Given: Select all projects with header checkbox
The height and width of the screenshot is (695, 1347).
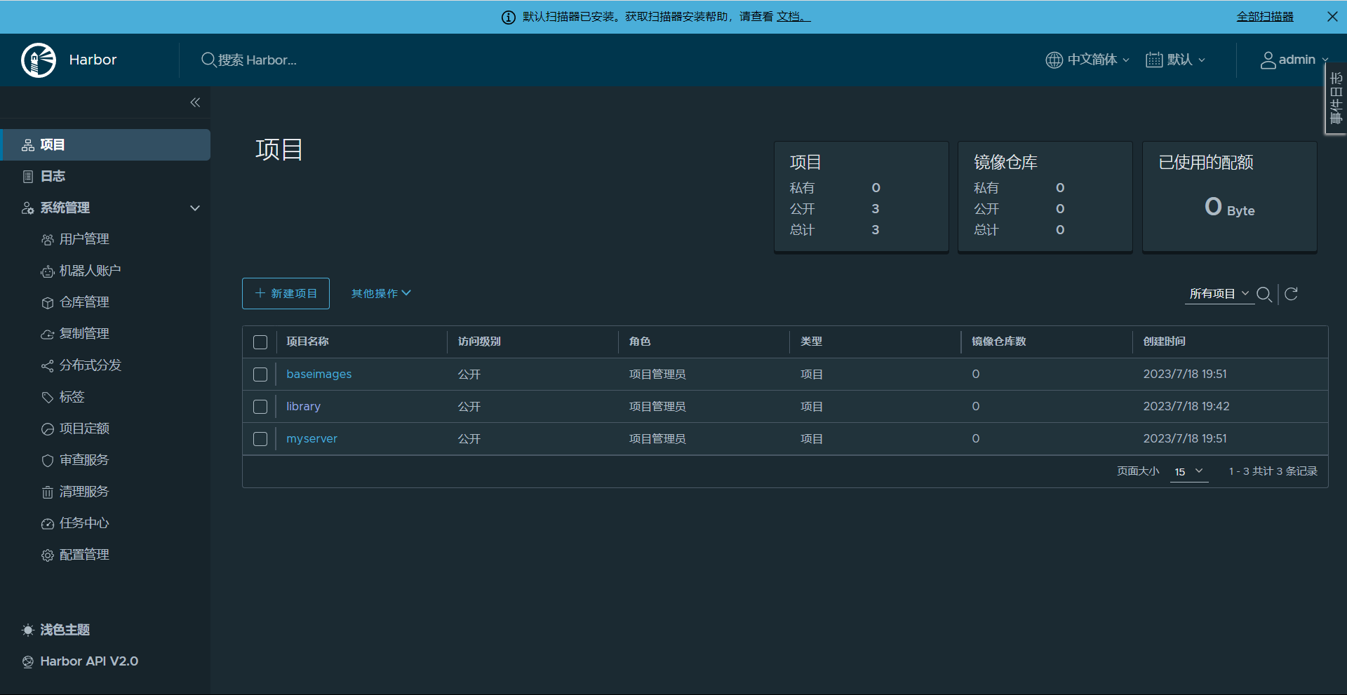Looking at the screenshot, I should click(260, 342).
